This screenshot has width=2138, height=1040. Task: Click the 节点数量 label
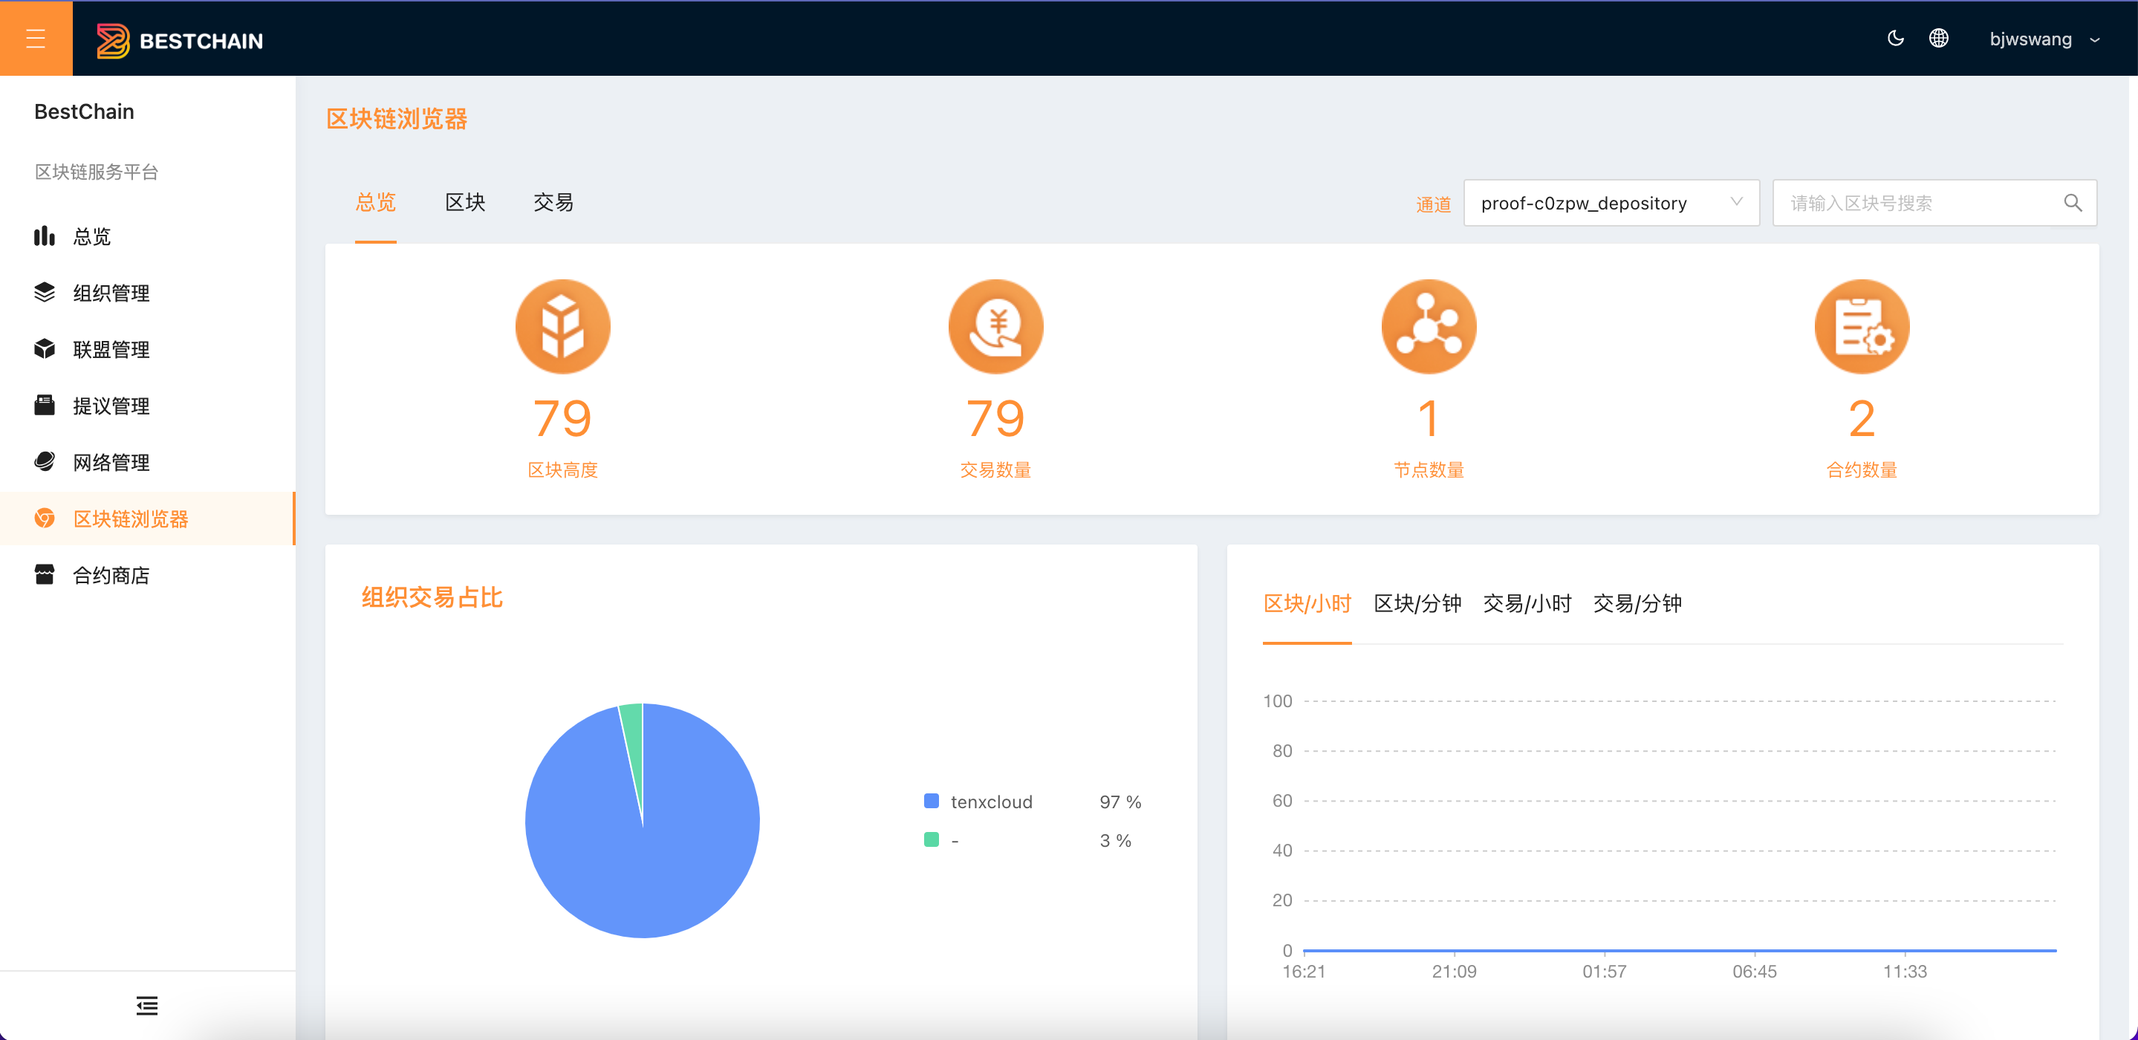1429,469
